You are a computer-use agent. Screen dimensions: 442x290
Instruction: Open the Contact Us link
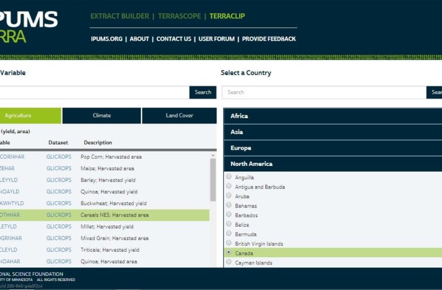(x=174, y=39)
